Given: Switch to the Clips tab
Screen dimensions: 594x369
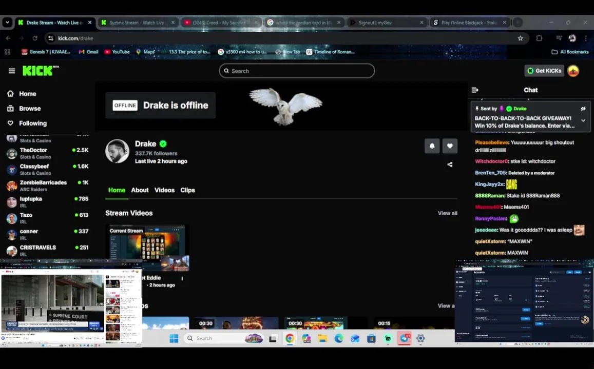Looking at the screenshot, I should pos(187,190).
